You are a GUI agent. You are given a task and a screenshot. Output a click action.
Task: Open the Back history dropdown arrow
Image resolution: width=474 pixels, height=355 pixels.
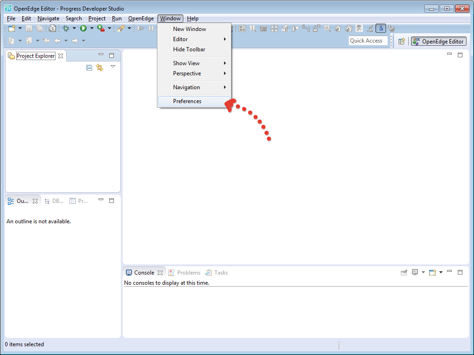pyautogui.click(x=66, y=41)
